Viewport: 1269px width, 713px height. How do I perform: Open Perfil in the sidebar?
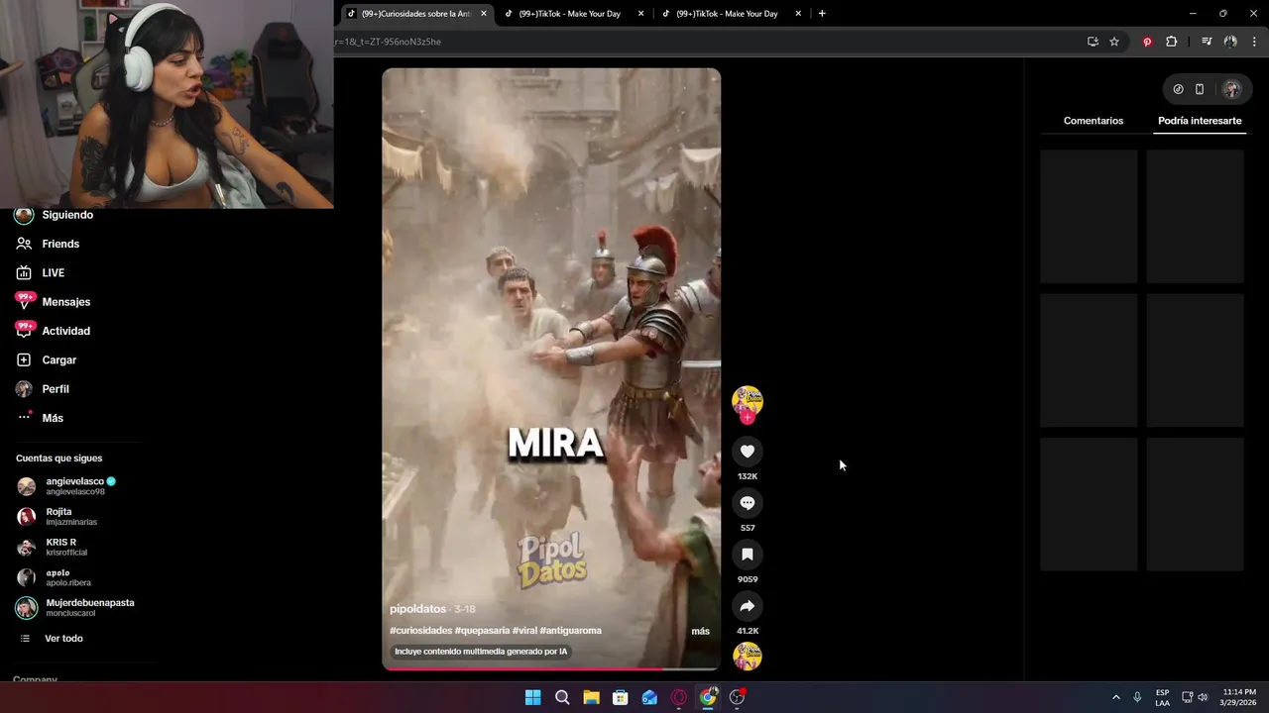[x=56, y=389]
